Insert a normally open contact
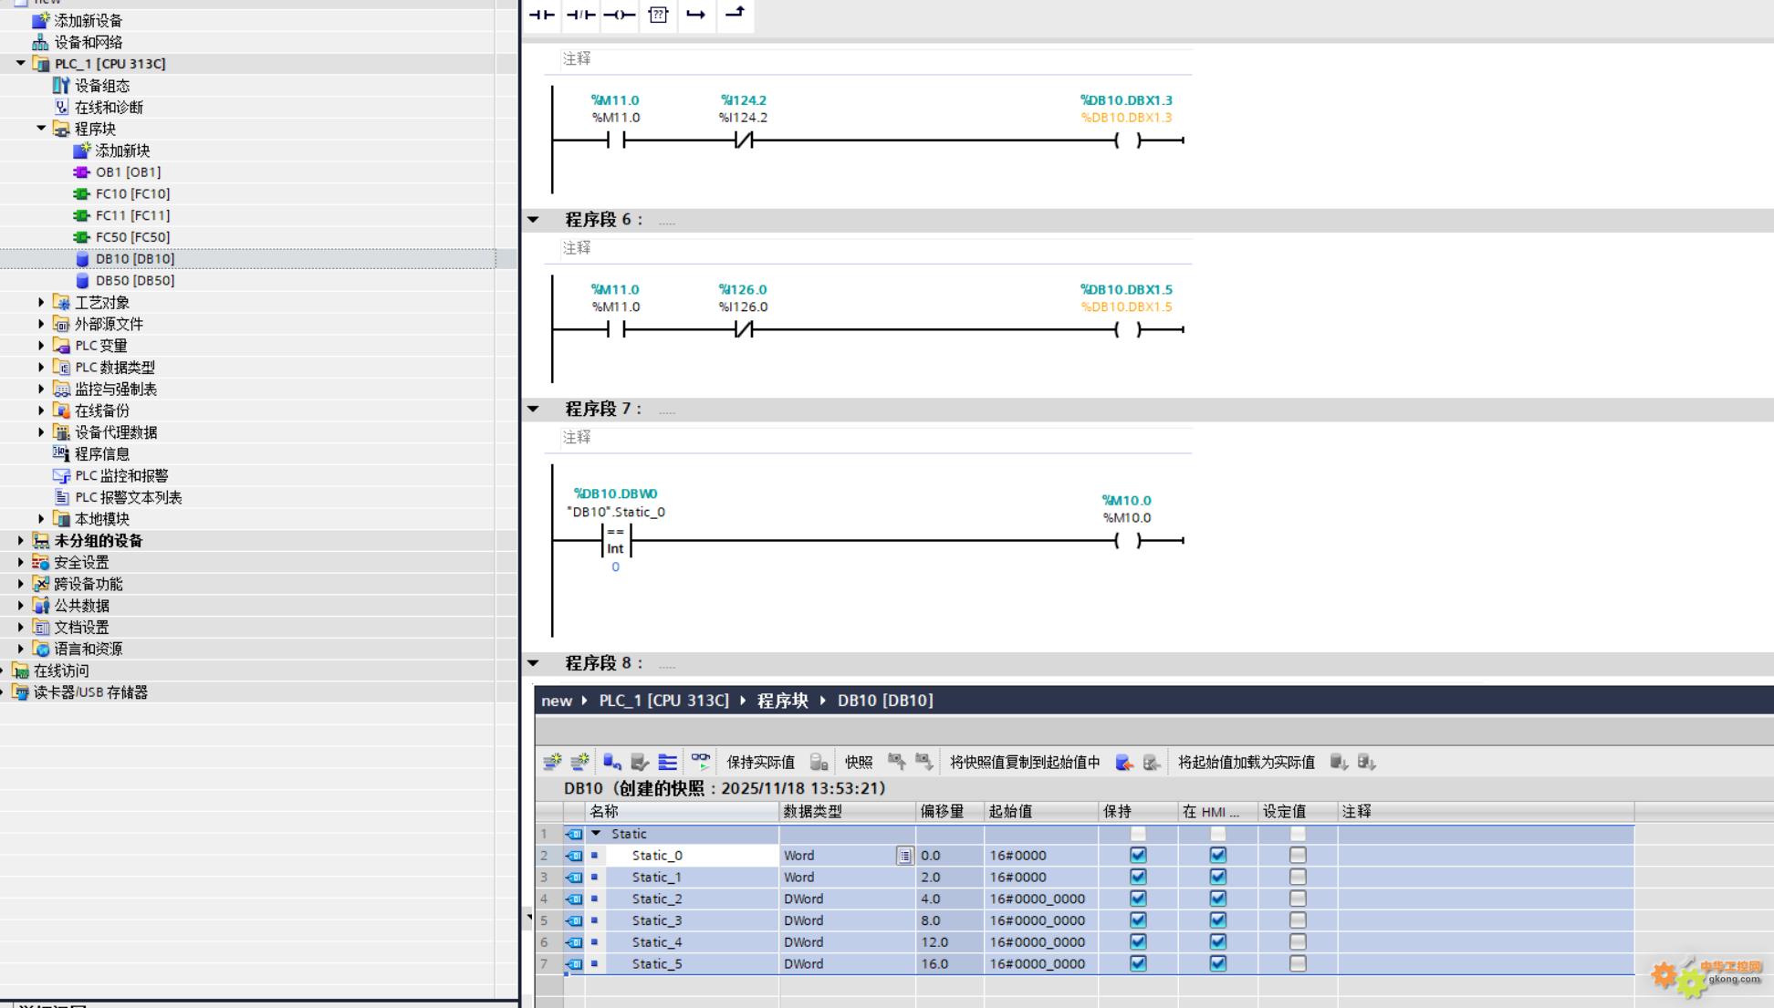The width and height of the screenshot is (1774, 1008). [x=542, y=15]
